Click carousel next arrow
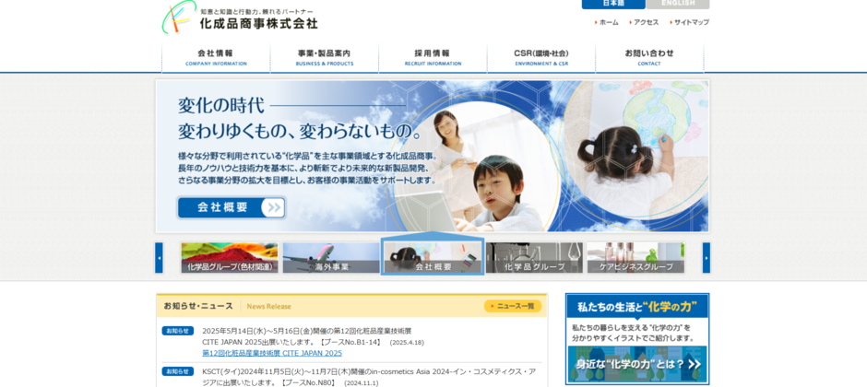The width and height of the screenshot is (867, 387). coord(707,258)
